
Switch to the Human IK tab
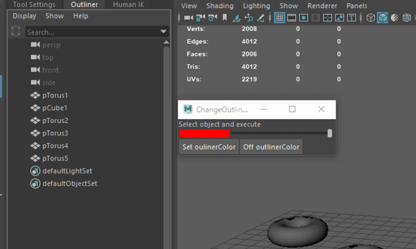pos(128,4)
